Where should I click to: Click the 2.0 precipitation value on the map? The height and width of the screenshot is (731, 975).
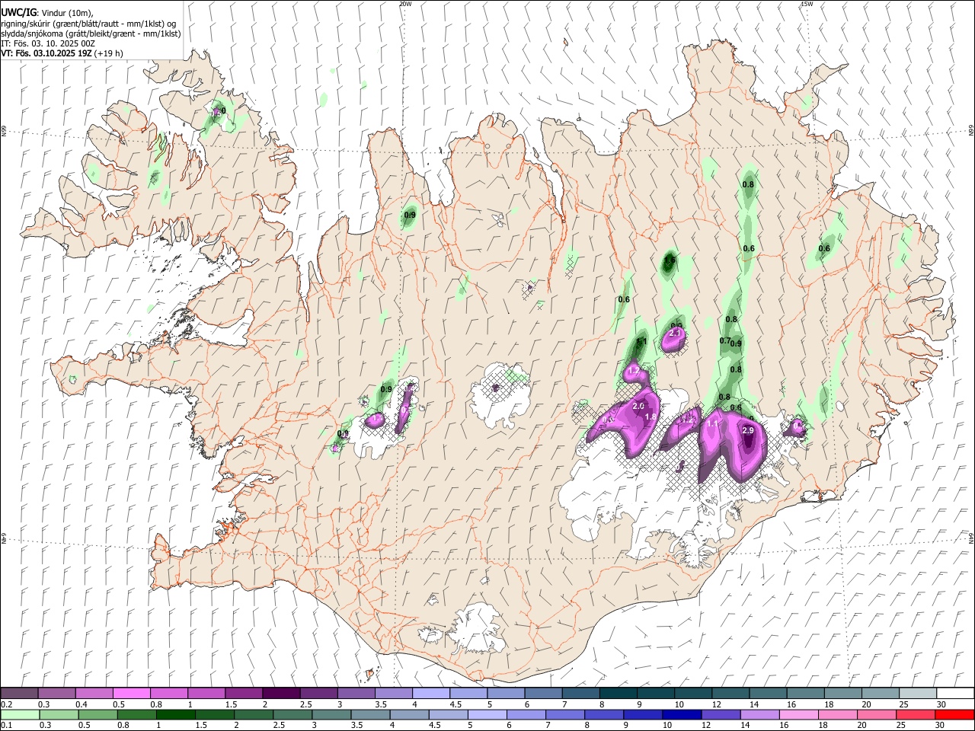[x=638, y=407]
